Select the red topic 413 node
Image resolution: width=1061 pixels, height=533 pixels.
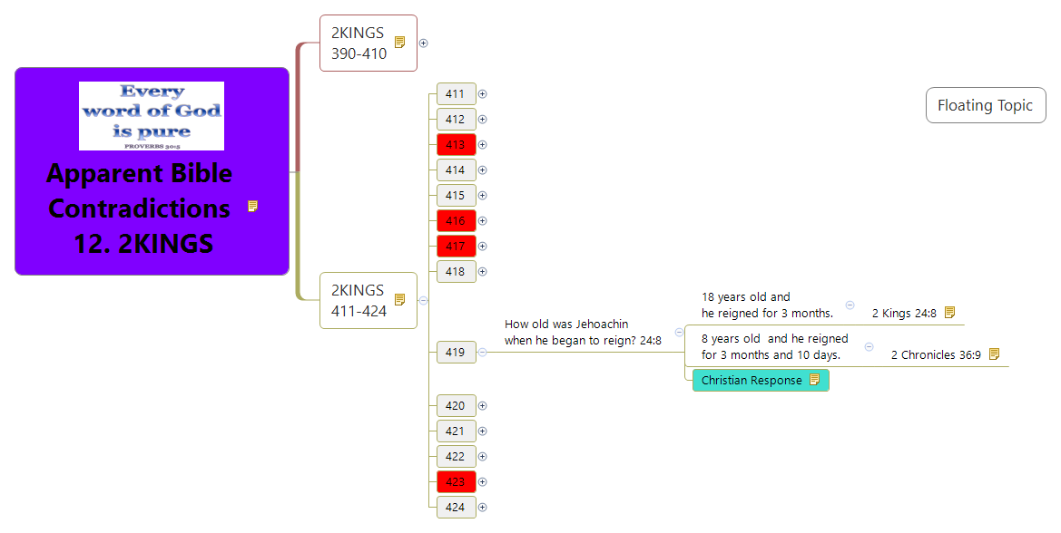pos(457,144)
